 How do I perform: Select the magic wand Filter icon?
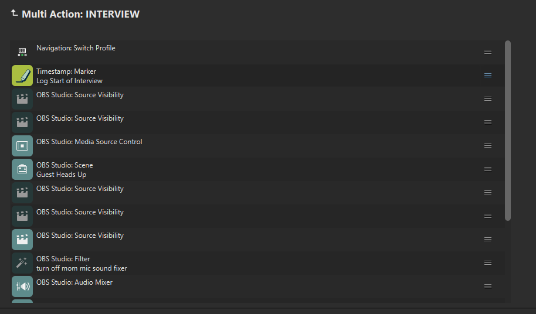click(22, 263)
